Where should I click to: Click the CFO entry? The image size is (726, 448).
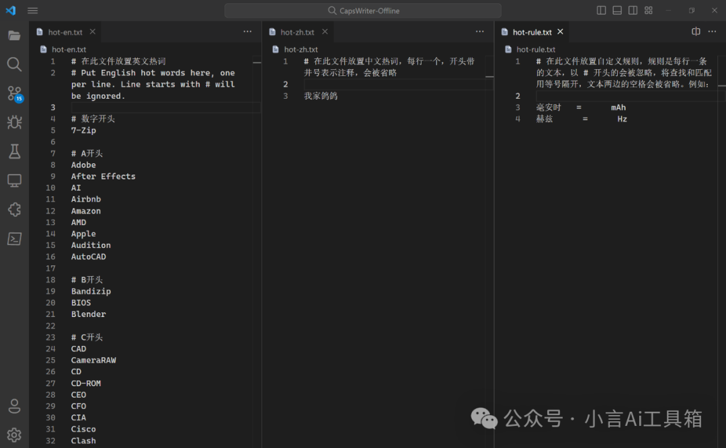(x=79, y=406)
